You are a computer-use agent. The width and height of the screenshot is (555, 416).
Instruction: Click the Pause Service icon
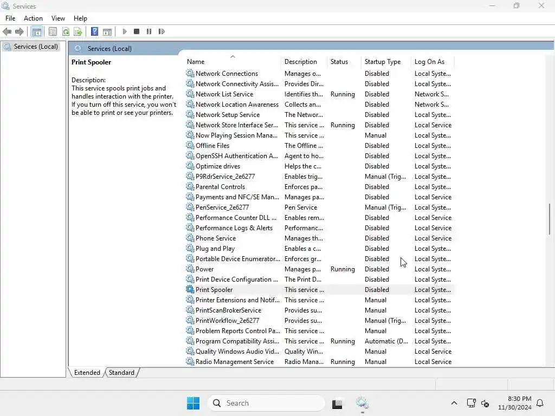pos(149,31)
